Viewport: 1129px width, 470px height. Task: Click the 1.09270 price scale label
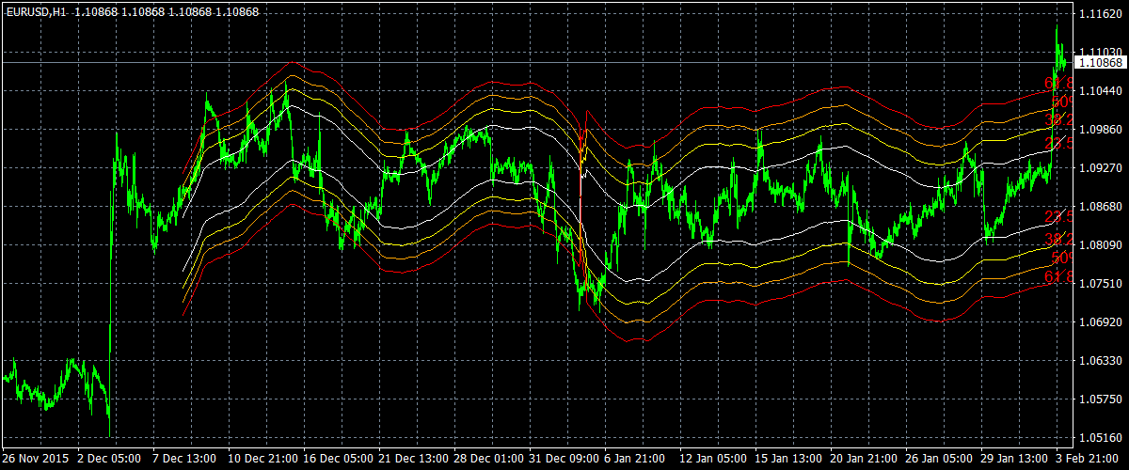coord(1101,168)
